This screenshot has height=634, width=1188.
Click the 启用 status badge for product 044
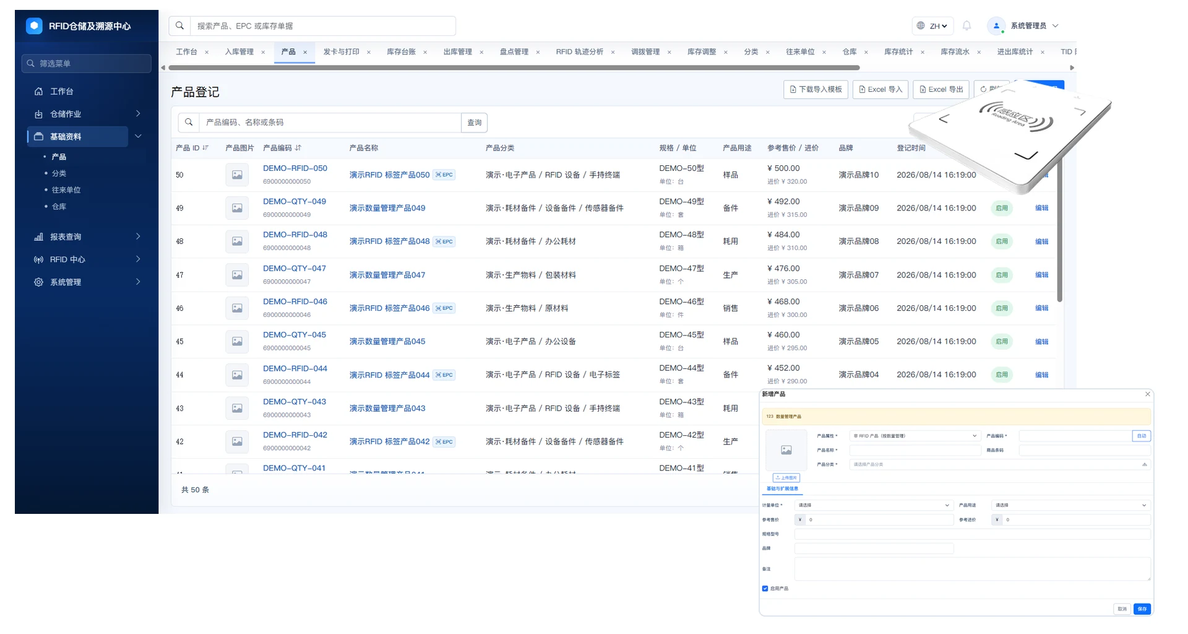pos(1002,375)
